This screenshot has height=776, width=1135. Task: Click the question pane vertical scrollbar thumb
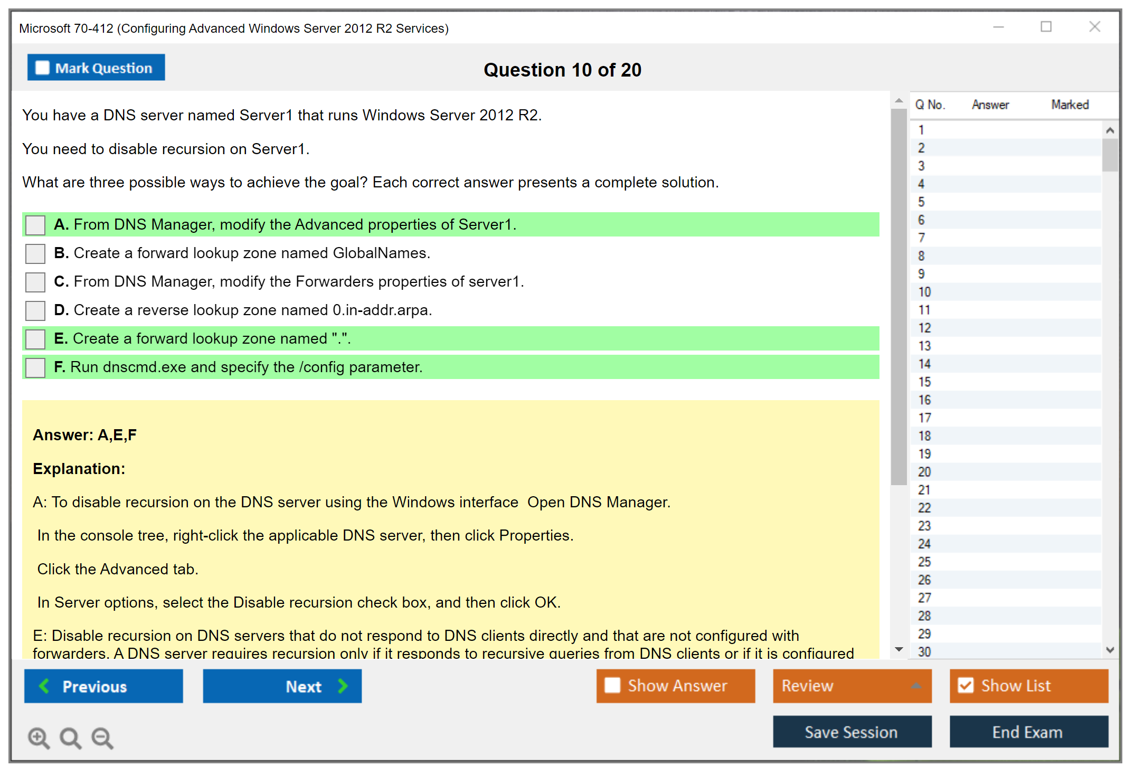(x=898, y=296)
